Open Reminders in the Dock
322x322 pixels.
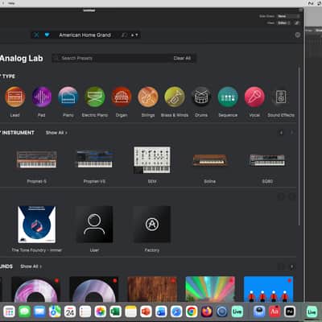85,312
